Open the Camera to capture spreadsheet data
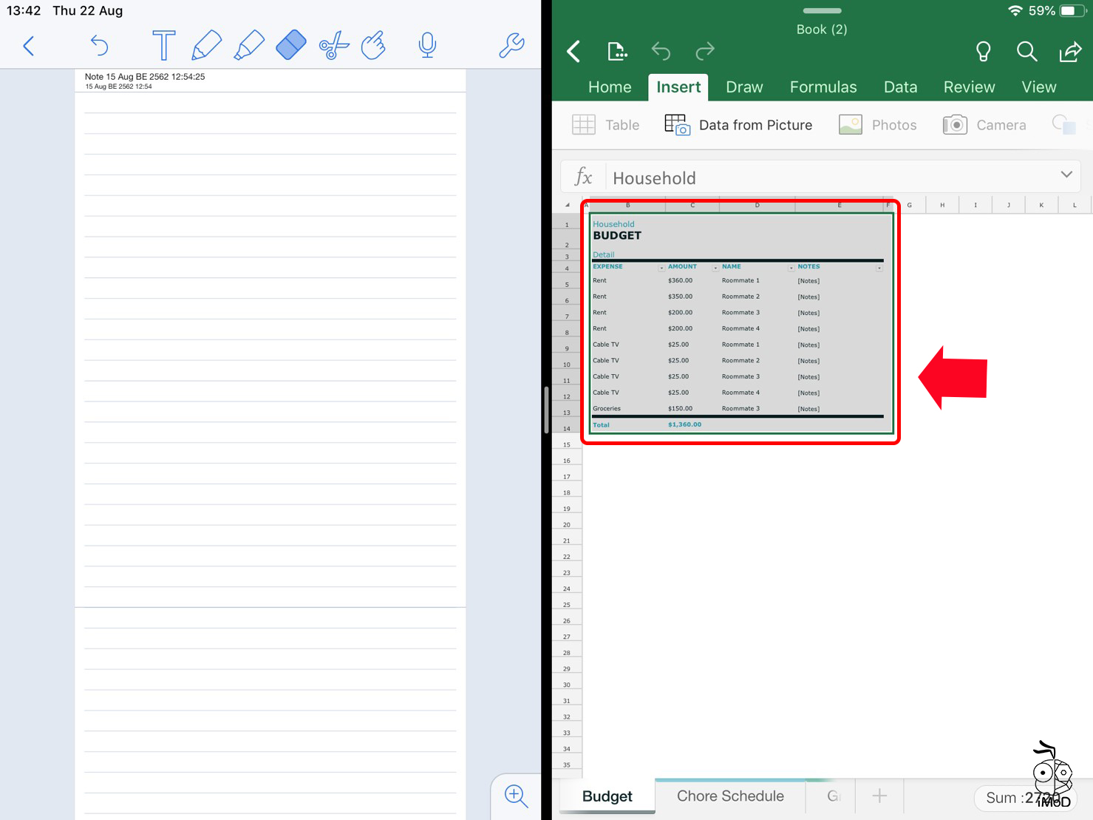Image resolution: width=1093 pixels, height=820 pixels. (984, 124)
